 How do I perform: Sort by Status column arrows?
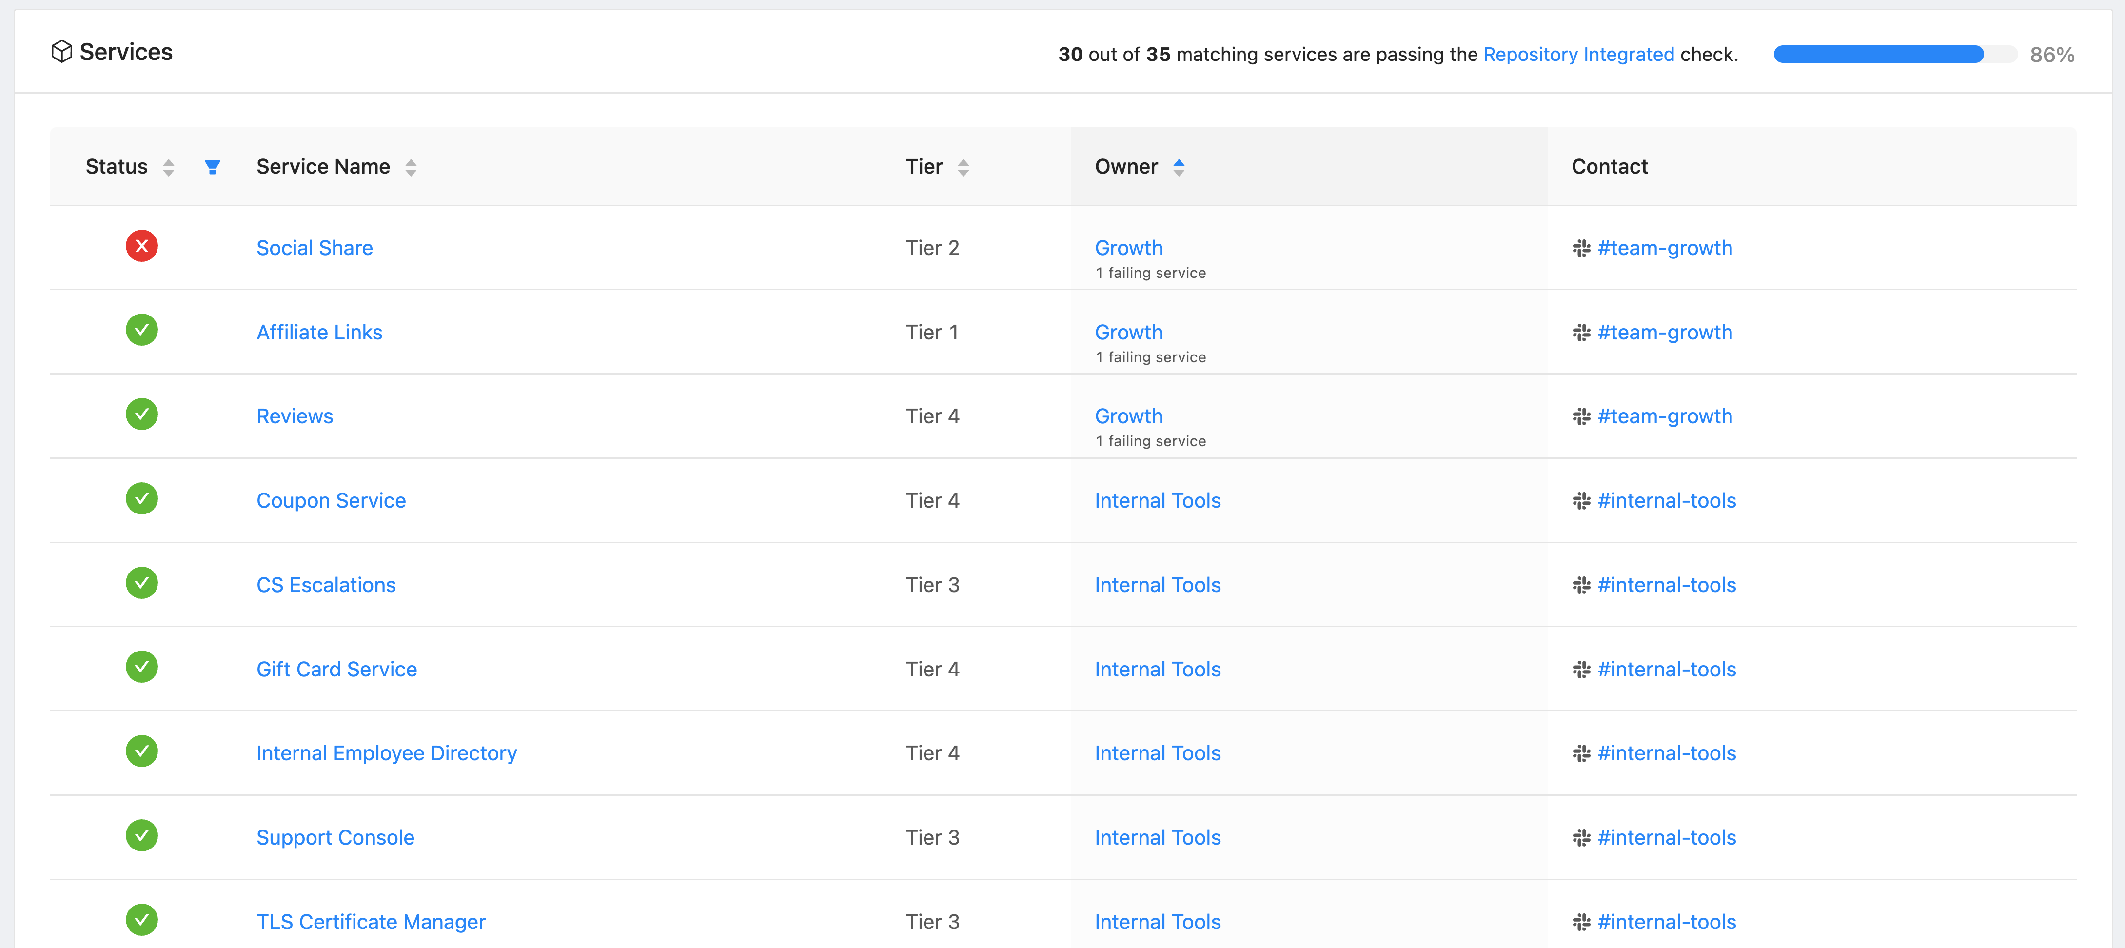pos(168,167)
